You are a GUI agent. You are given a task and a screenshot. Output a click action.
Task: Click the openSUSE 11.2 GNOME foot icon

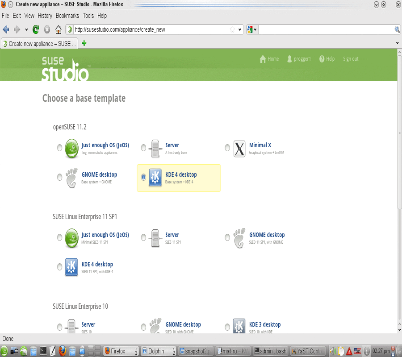[x=71, y=178]
